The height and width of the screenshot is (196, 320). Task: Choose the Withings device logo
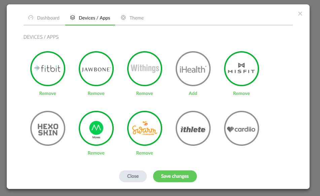coord(145,69)
